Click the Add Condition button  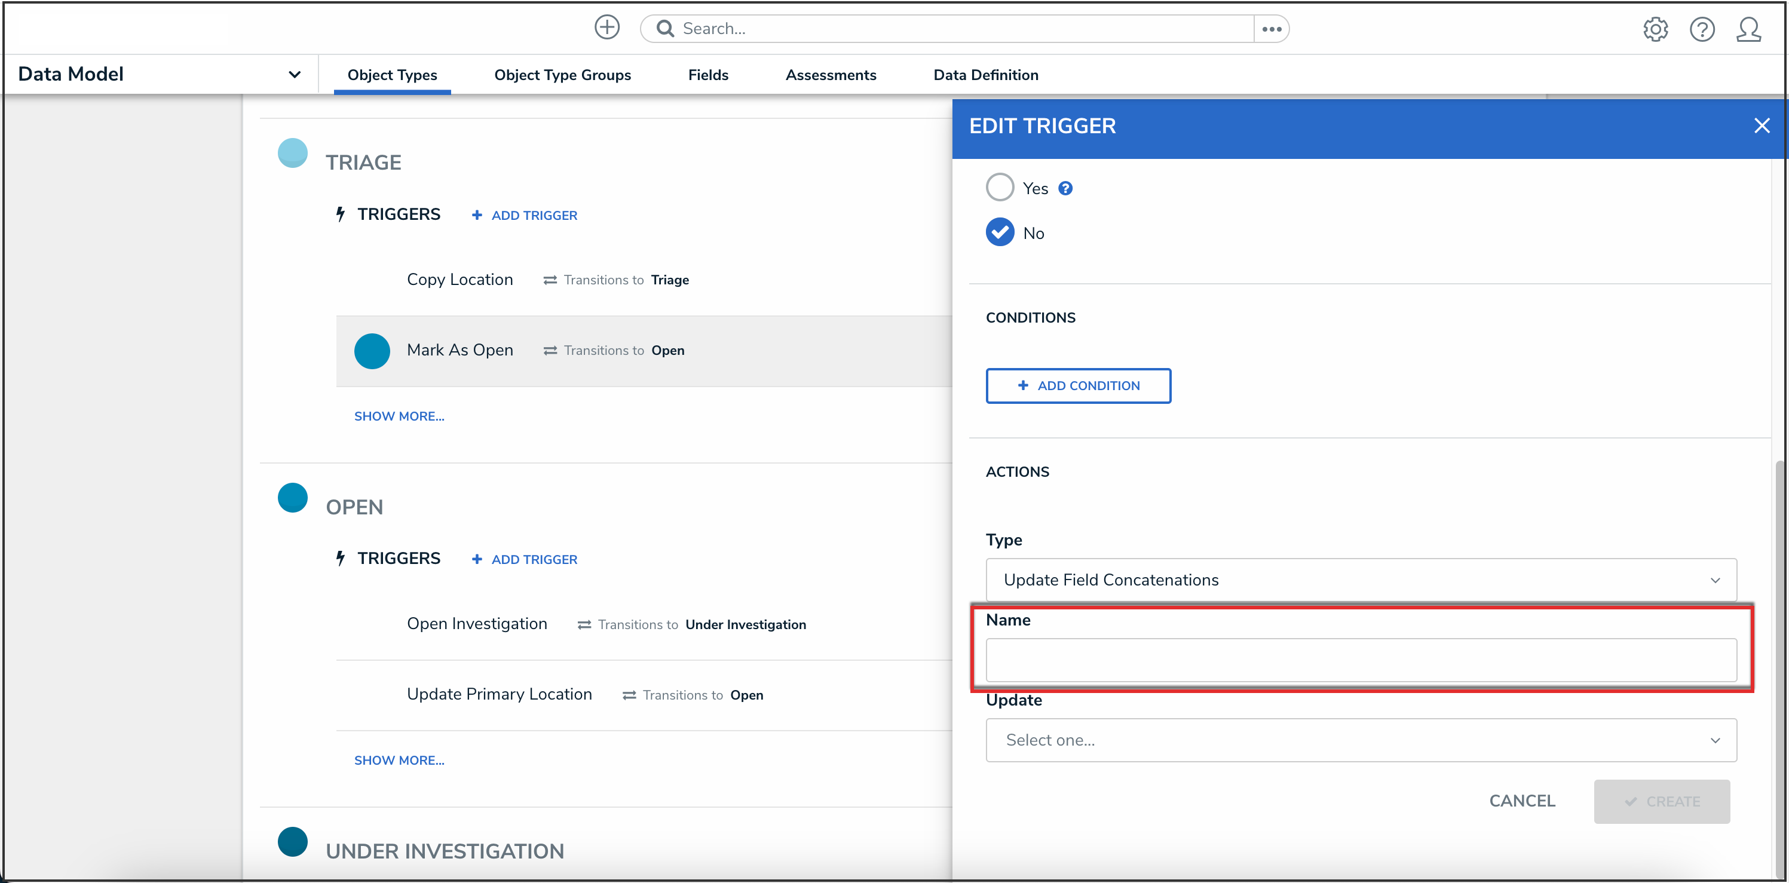click(x=1078, y=386)
